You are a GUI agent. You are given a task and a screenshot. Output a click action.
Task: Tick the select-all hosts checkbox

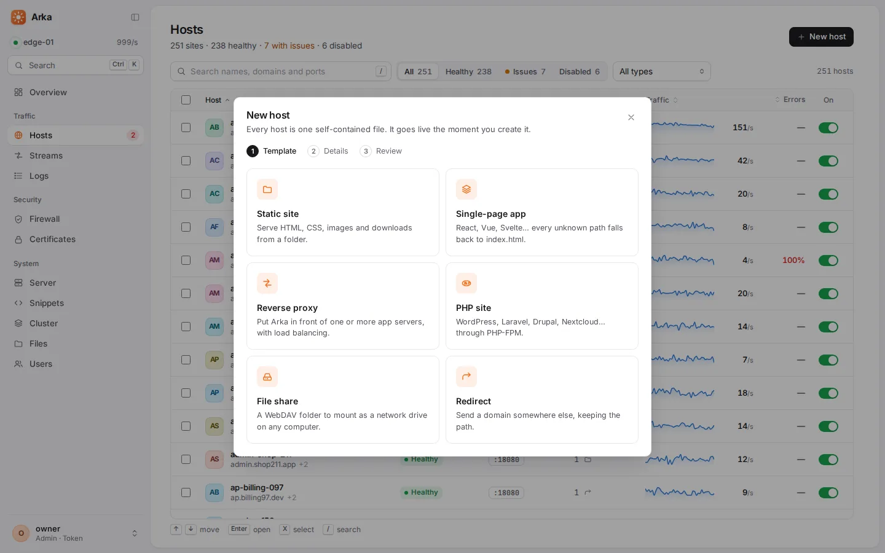[x=186, y=100]
